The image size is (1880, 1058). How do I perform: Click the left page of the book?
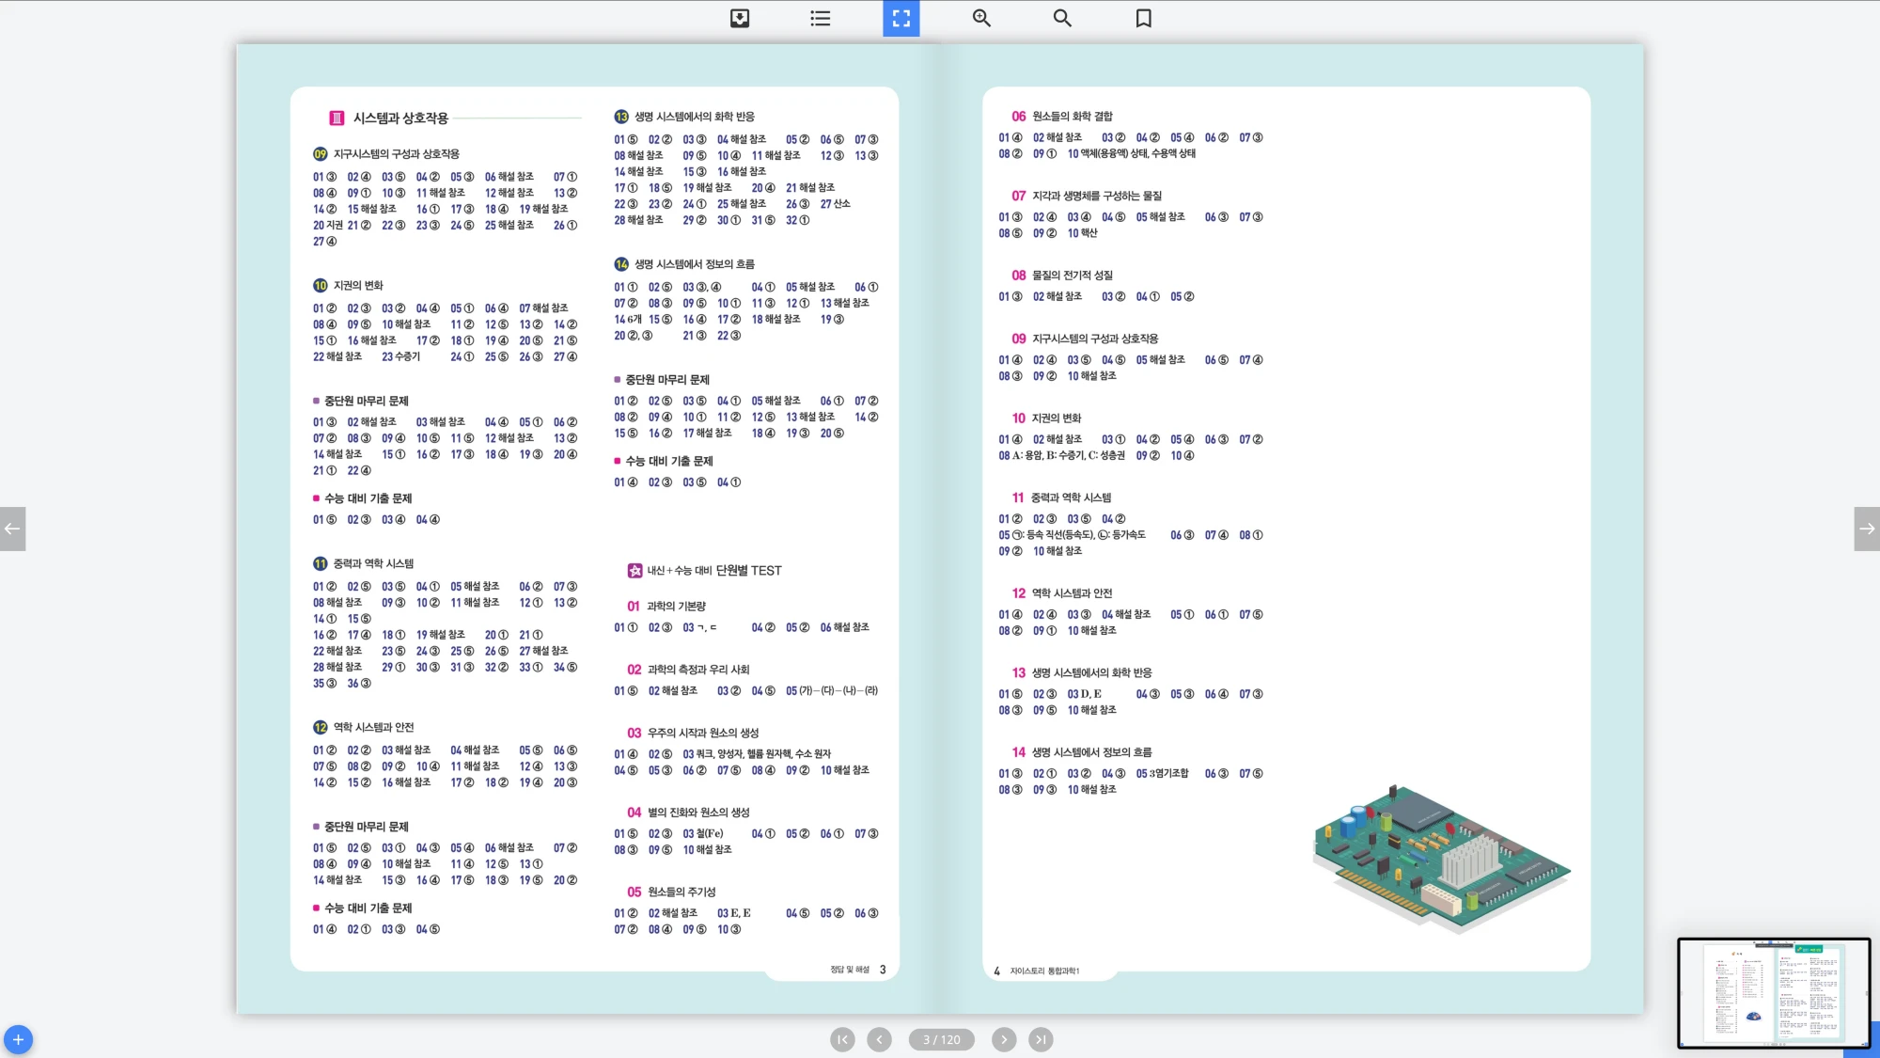[594, 527]
